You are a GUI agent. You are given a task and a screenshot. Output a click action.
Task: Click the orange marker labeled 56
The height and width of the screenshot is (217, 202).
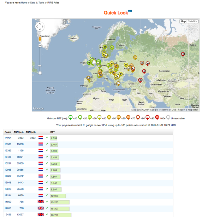[x=114, y=73]
